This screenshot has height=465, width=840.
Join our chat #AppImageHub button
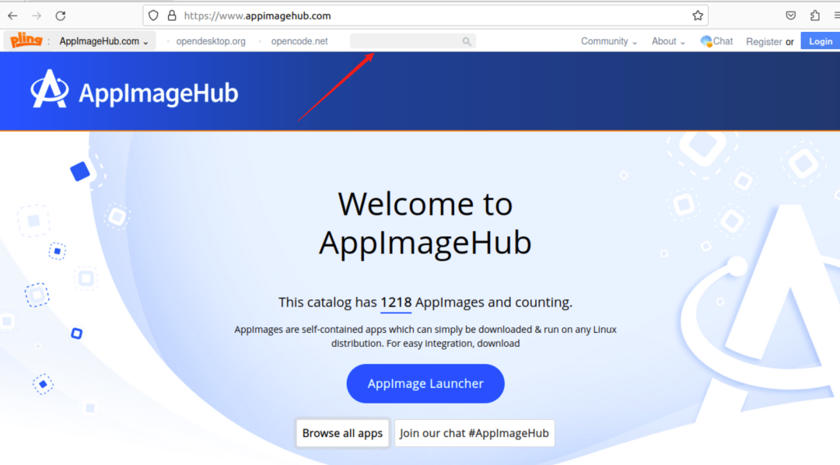coord(474,433)
